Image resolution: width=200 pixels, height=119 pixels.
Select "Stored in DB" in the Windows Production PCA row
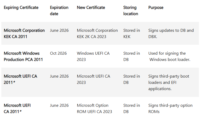(132, 56)
